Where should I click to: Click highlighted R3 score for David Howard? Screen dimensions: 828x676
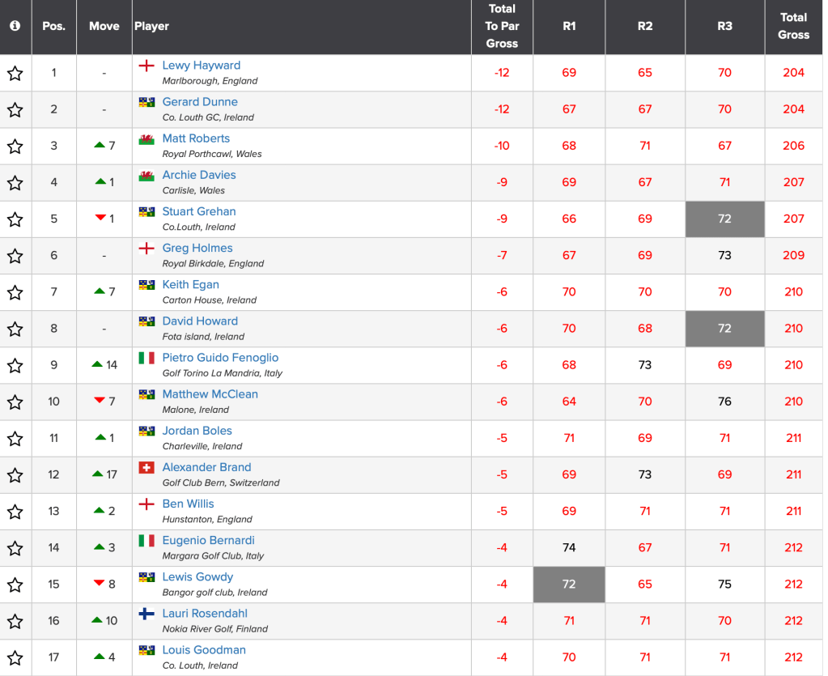(724, 329)
